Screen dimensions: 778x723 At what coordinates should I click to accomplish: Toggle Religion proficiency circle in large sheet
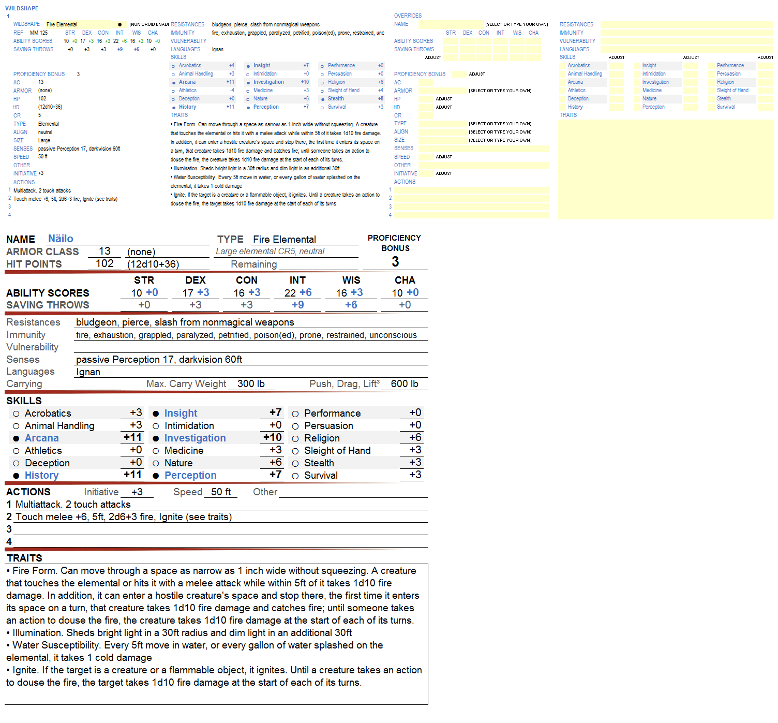pyautogui.click(x=295, y=439)
